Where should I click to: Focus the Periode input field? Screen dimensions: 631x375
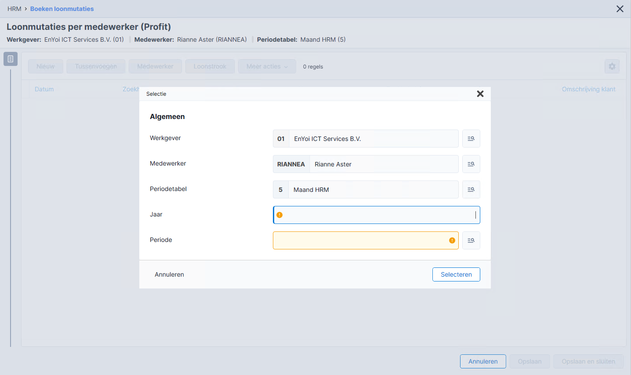(x=366, y=241)
